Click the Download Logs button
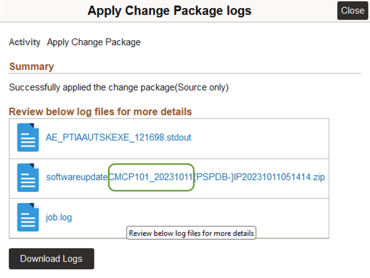The width and height of the screenshot is (370, 278). [x=51, y=259]
